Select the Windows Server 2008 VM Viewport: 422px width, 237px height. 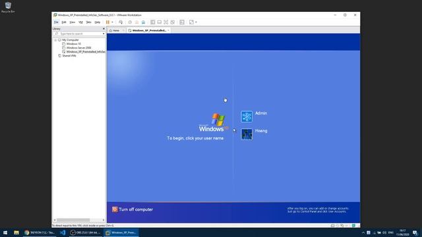tap(78, 48)
